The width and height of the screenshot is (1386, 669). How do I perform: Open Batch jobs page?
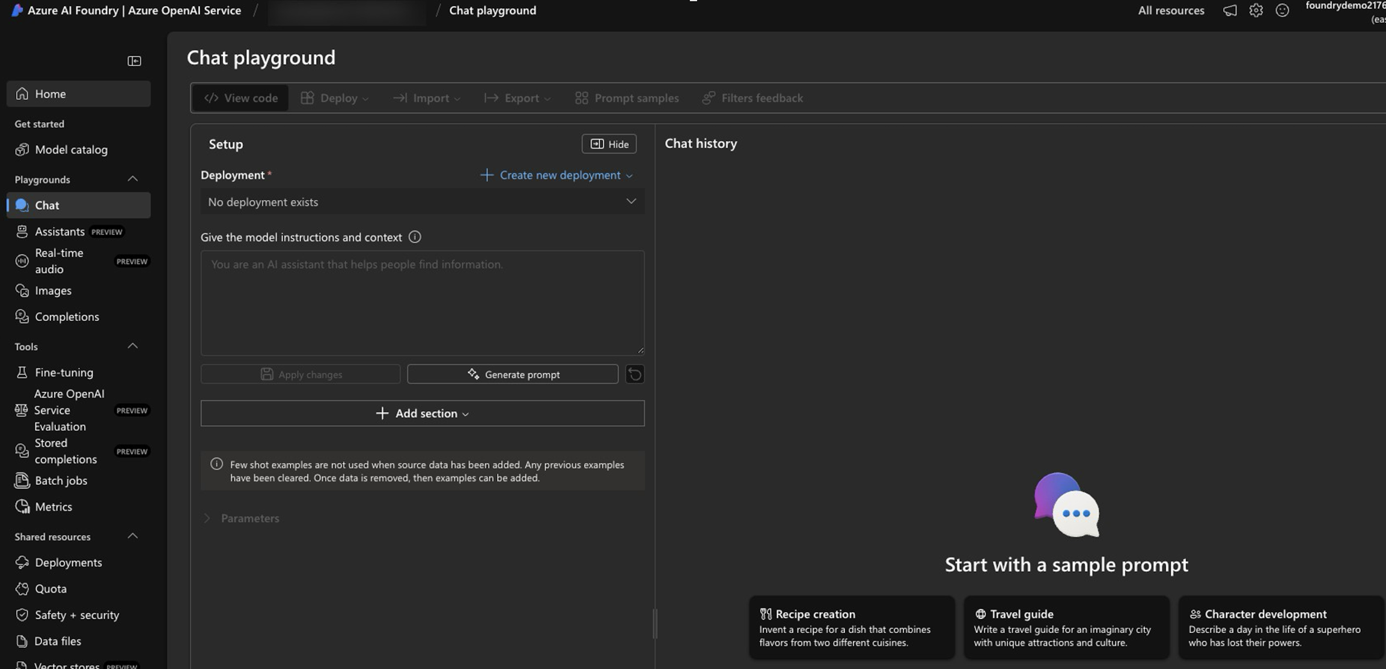point(79,480)
